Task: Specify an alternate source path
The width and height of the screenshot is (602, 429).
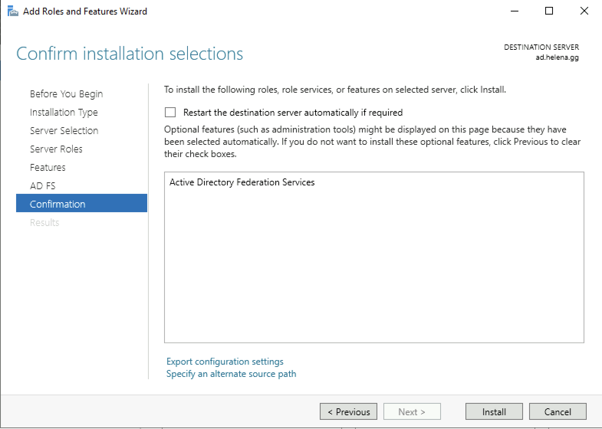Action: 231,374
